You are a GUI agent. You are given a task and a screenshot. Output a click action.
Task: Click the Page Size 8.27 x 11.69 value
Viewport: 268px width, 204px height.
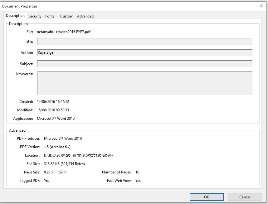55,172
